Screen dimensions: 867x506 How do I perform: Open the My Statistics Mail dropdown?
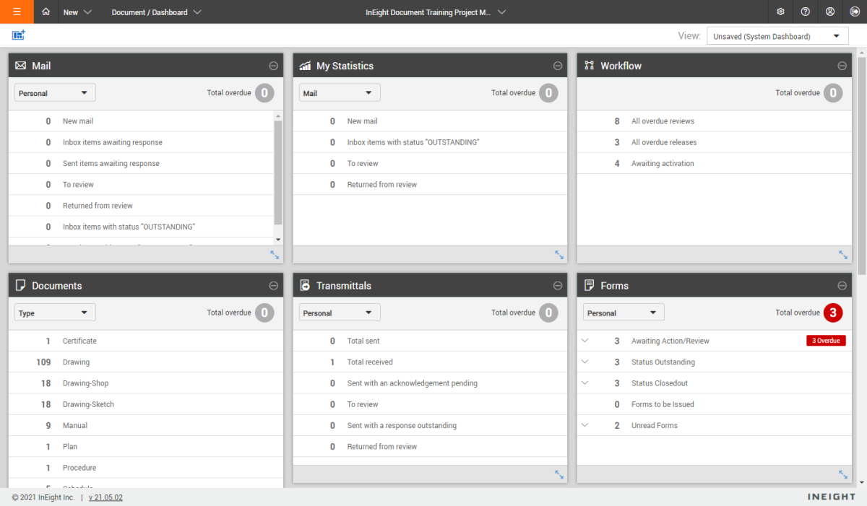click(340, 93)
